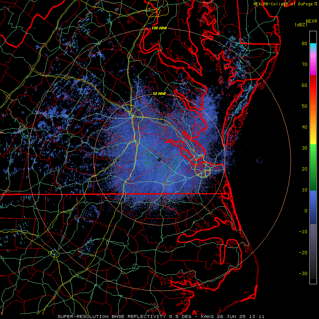Click the 80 value on the dBZ scale
Image resolution: width=319 pixels, height=319 pixels.
(304, 43)
